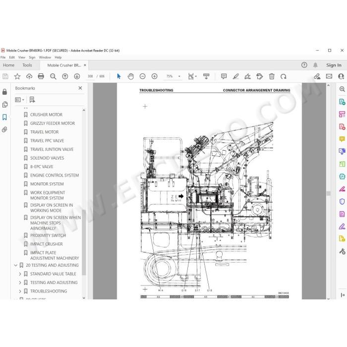Print the document with printer icon
Screen dimensions: 347x347
(x=41, y=76)
